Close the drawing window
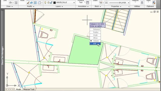 [x=158, y=12]
